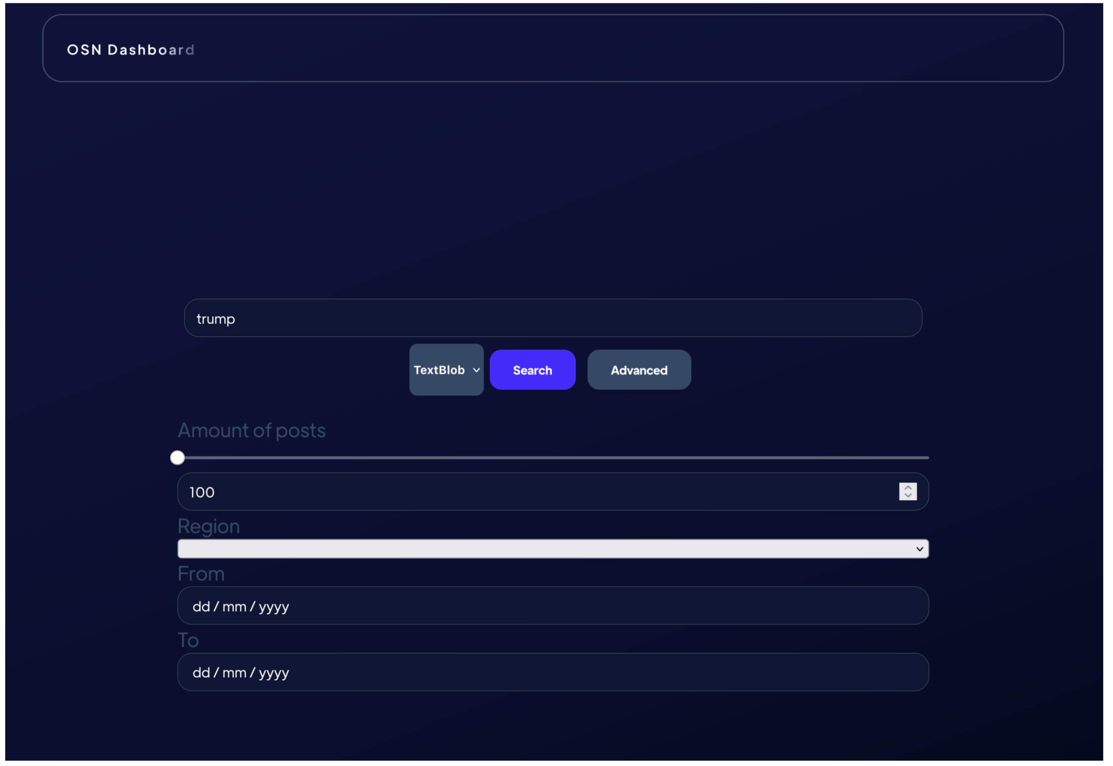Decrease post amount with the down stepper arrow
Viewport: 1113px width, 766px height.
907,496
